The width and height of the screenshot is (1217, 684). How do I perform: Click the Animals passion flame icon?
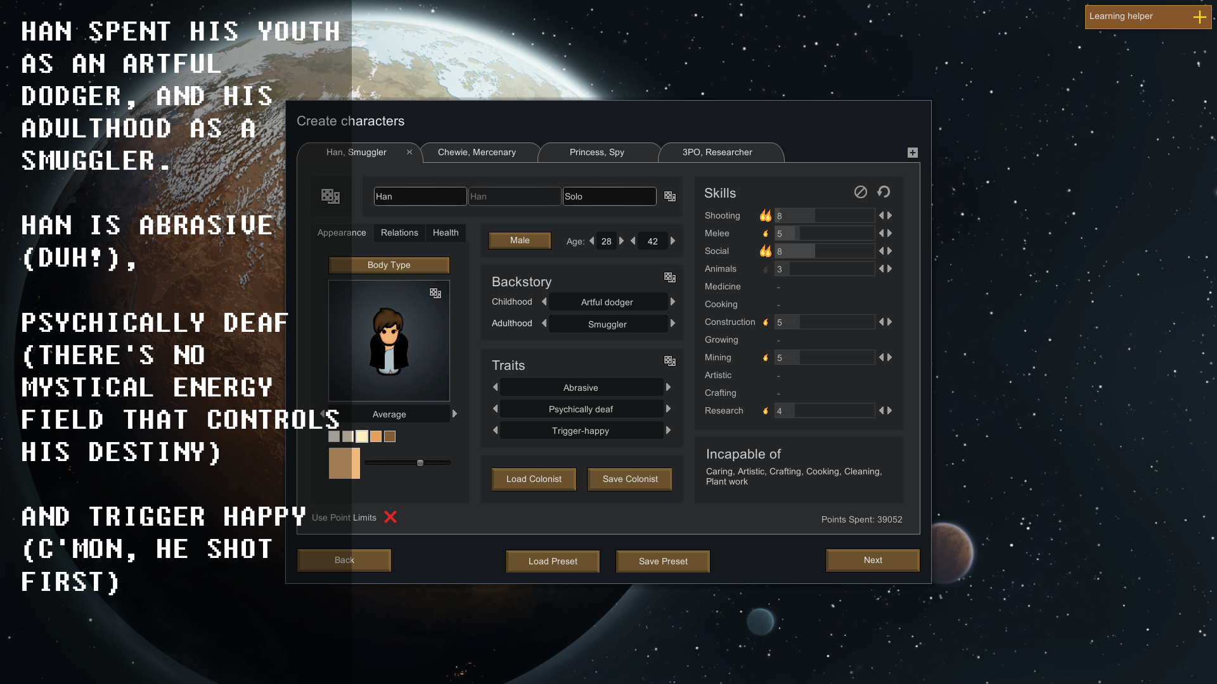[x=766, y=269]
